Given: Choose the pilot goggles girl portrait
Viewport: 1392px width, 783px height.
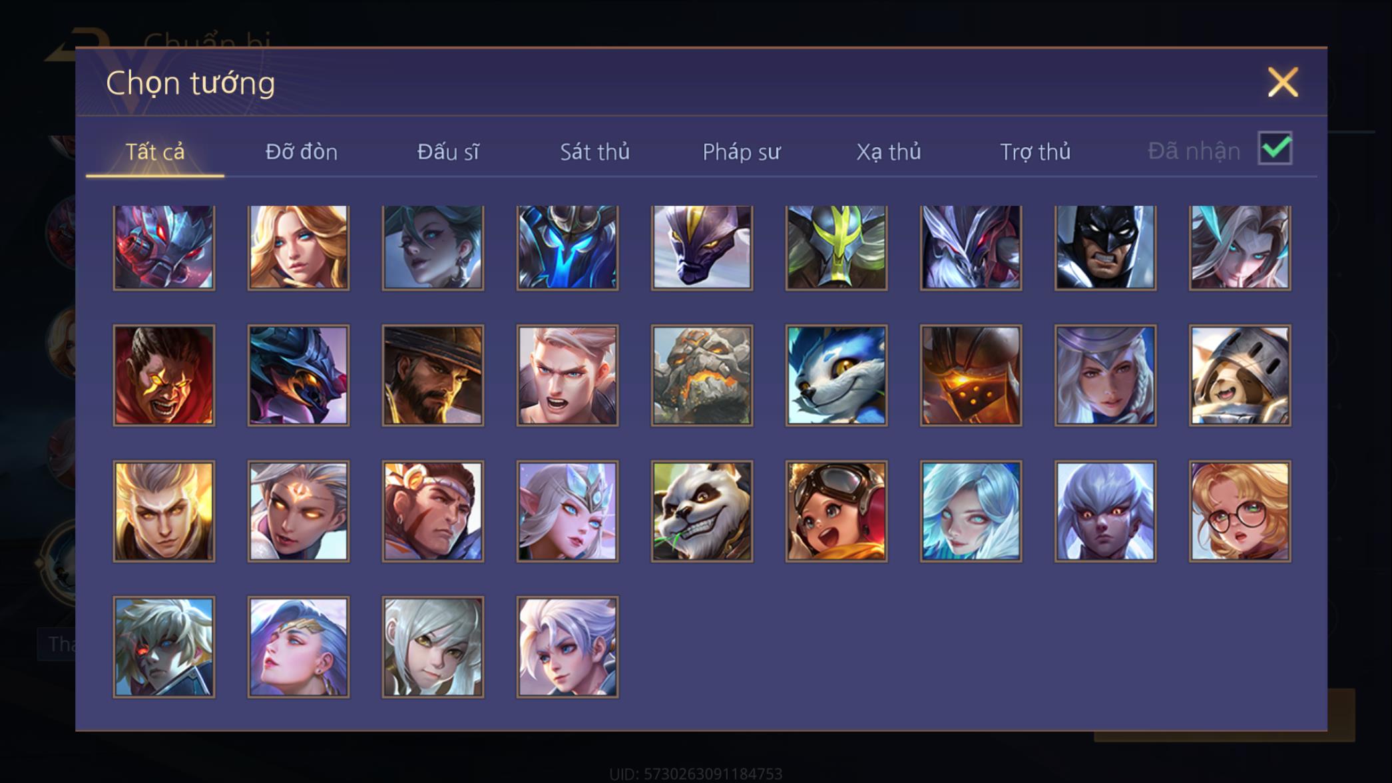Looking at the screenshot, I should tap(836, 511).
